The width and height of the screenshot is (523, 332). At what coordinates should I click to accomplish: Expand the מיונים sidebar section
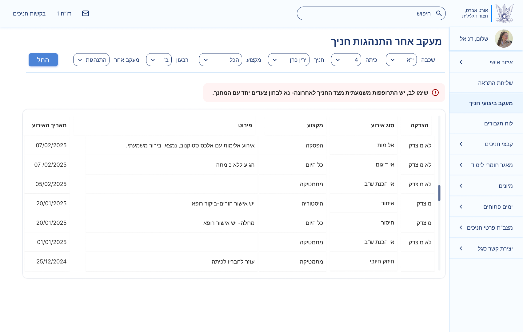pyautogui.click(x=486, y=186)
